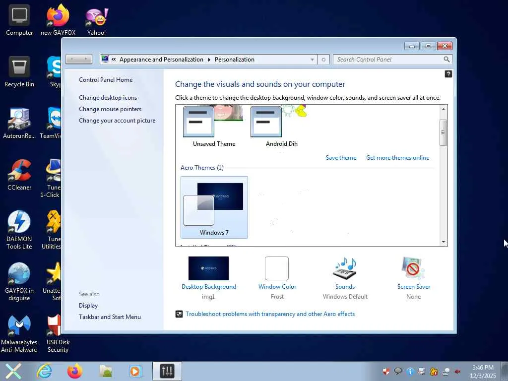Select the Skype desktop icon
Image resolution: width=508 pixels, height=381 pixels.
(54, 71)
